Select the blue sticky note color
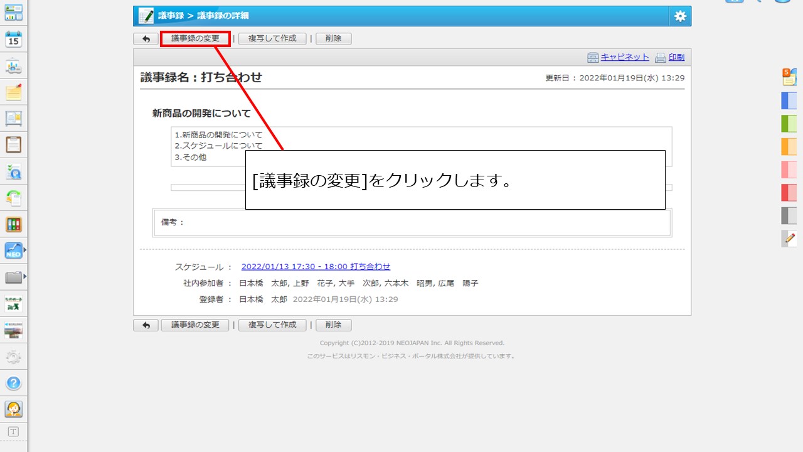This screenshot has height=452, width=803. (789, 101)
